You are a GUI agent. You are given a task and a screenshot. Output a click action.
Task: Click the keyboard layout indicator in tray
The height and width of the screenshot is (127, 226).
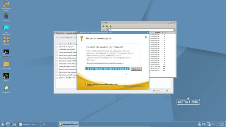pyautogui.click(x=214, y=124)
